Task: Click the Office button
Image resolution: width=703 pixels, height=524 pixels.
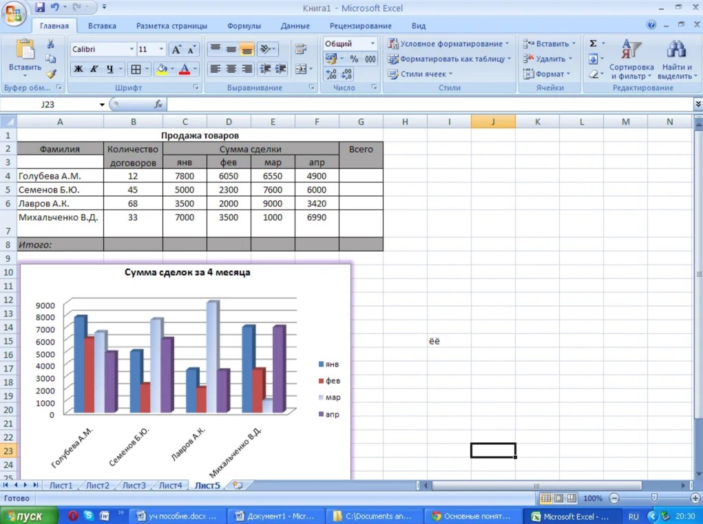Action: [x=13, y=14]
